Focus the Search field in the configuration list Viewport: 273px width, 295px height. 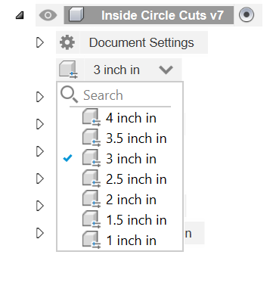coord(120,95)
